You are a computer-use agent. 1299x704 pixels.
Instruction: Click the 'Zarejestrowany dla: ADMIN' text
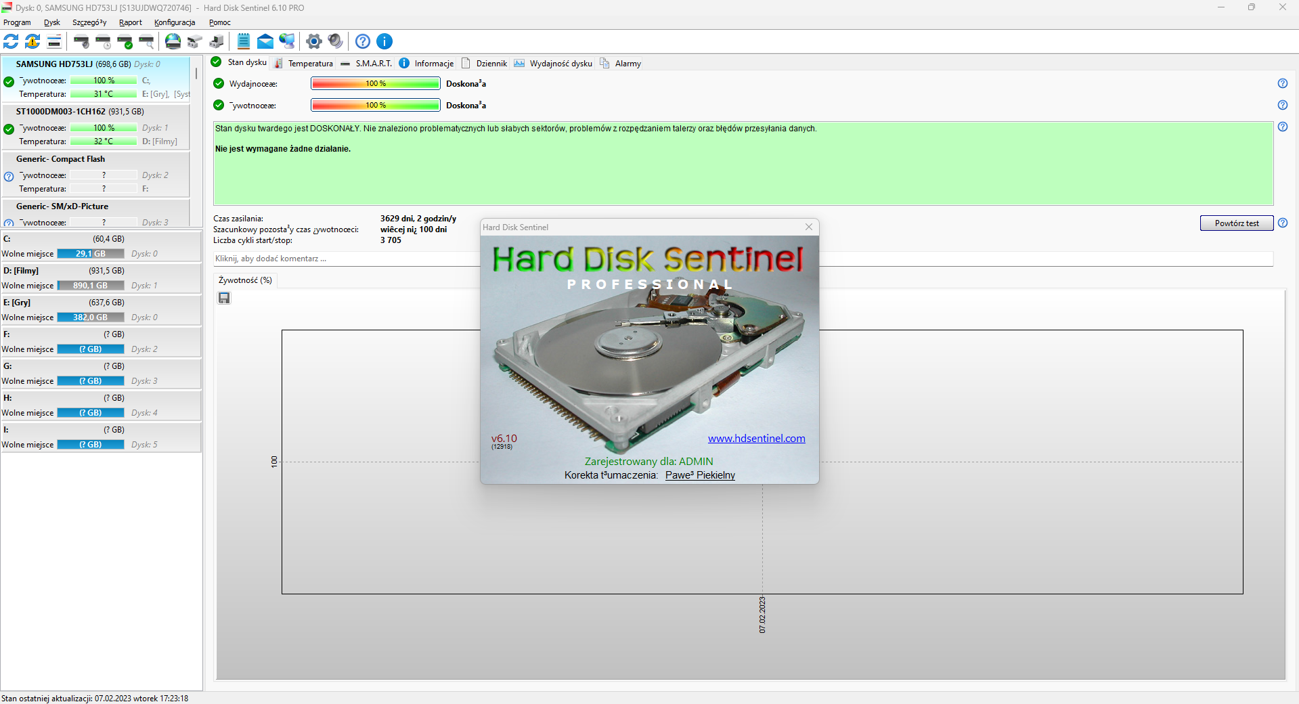(649, 462)
